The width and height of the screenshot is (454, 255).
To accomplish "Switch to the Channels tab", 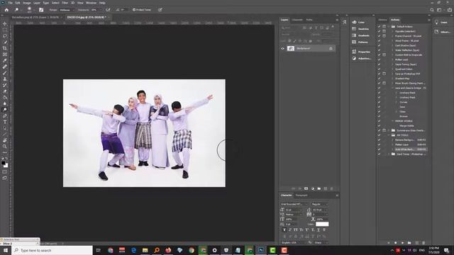I will 297,20.
